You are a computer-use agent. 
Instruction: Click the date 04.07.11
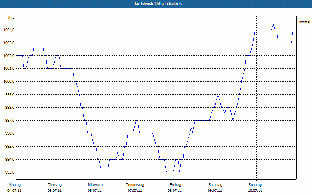click(x=14, y=191)
